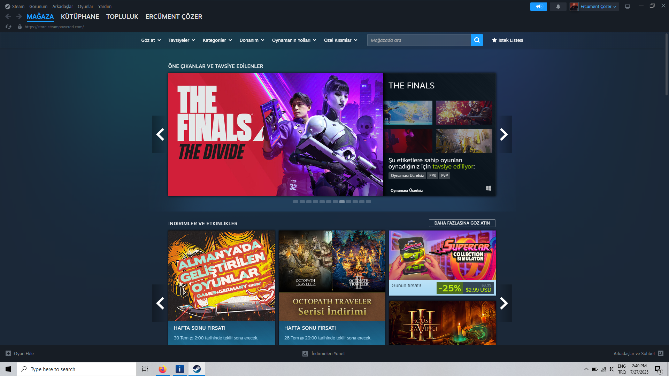Open the Steam menu
The width and height of the screenshot is (669, 376).
pyautogui.click(x=18, y=7)
